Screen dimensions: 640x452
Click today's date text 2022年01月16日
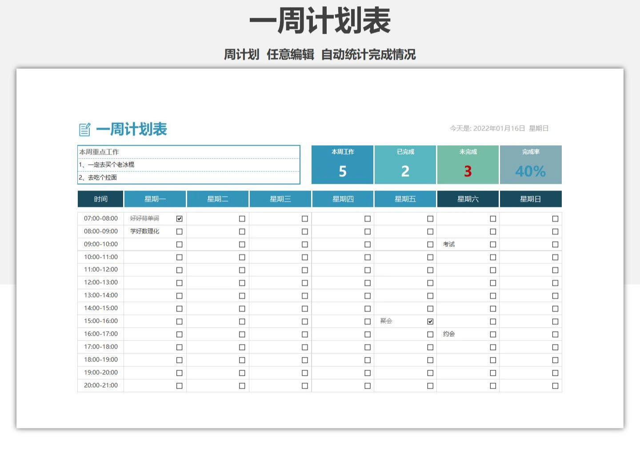click(499, 128)
